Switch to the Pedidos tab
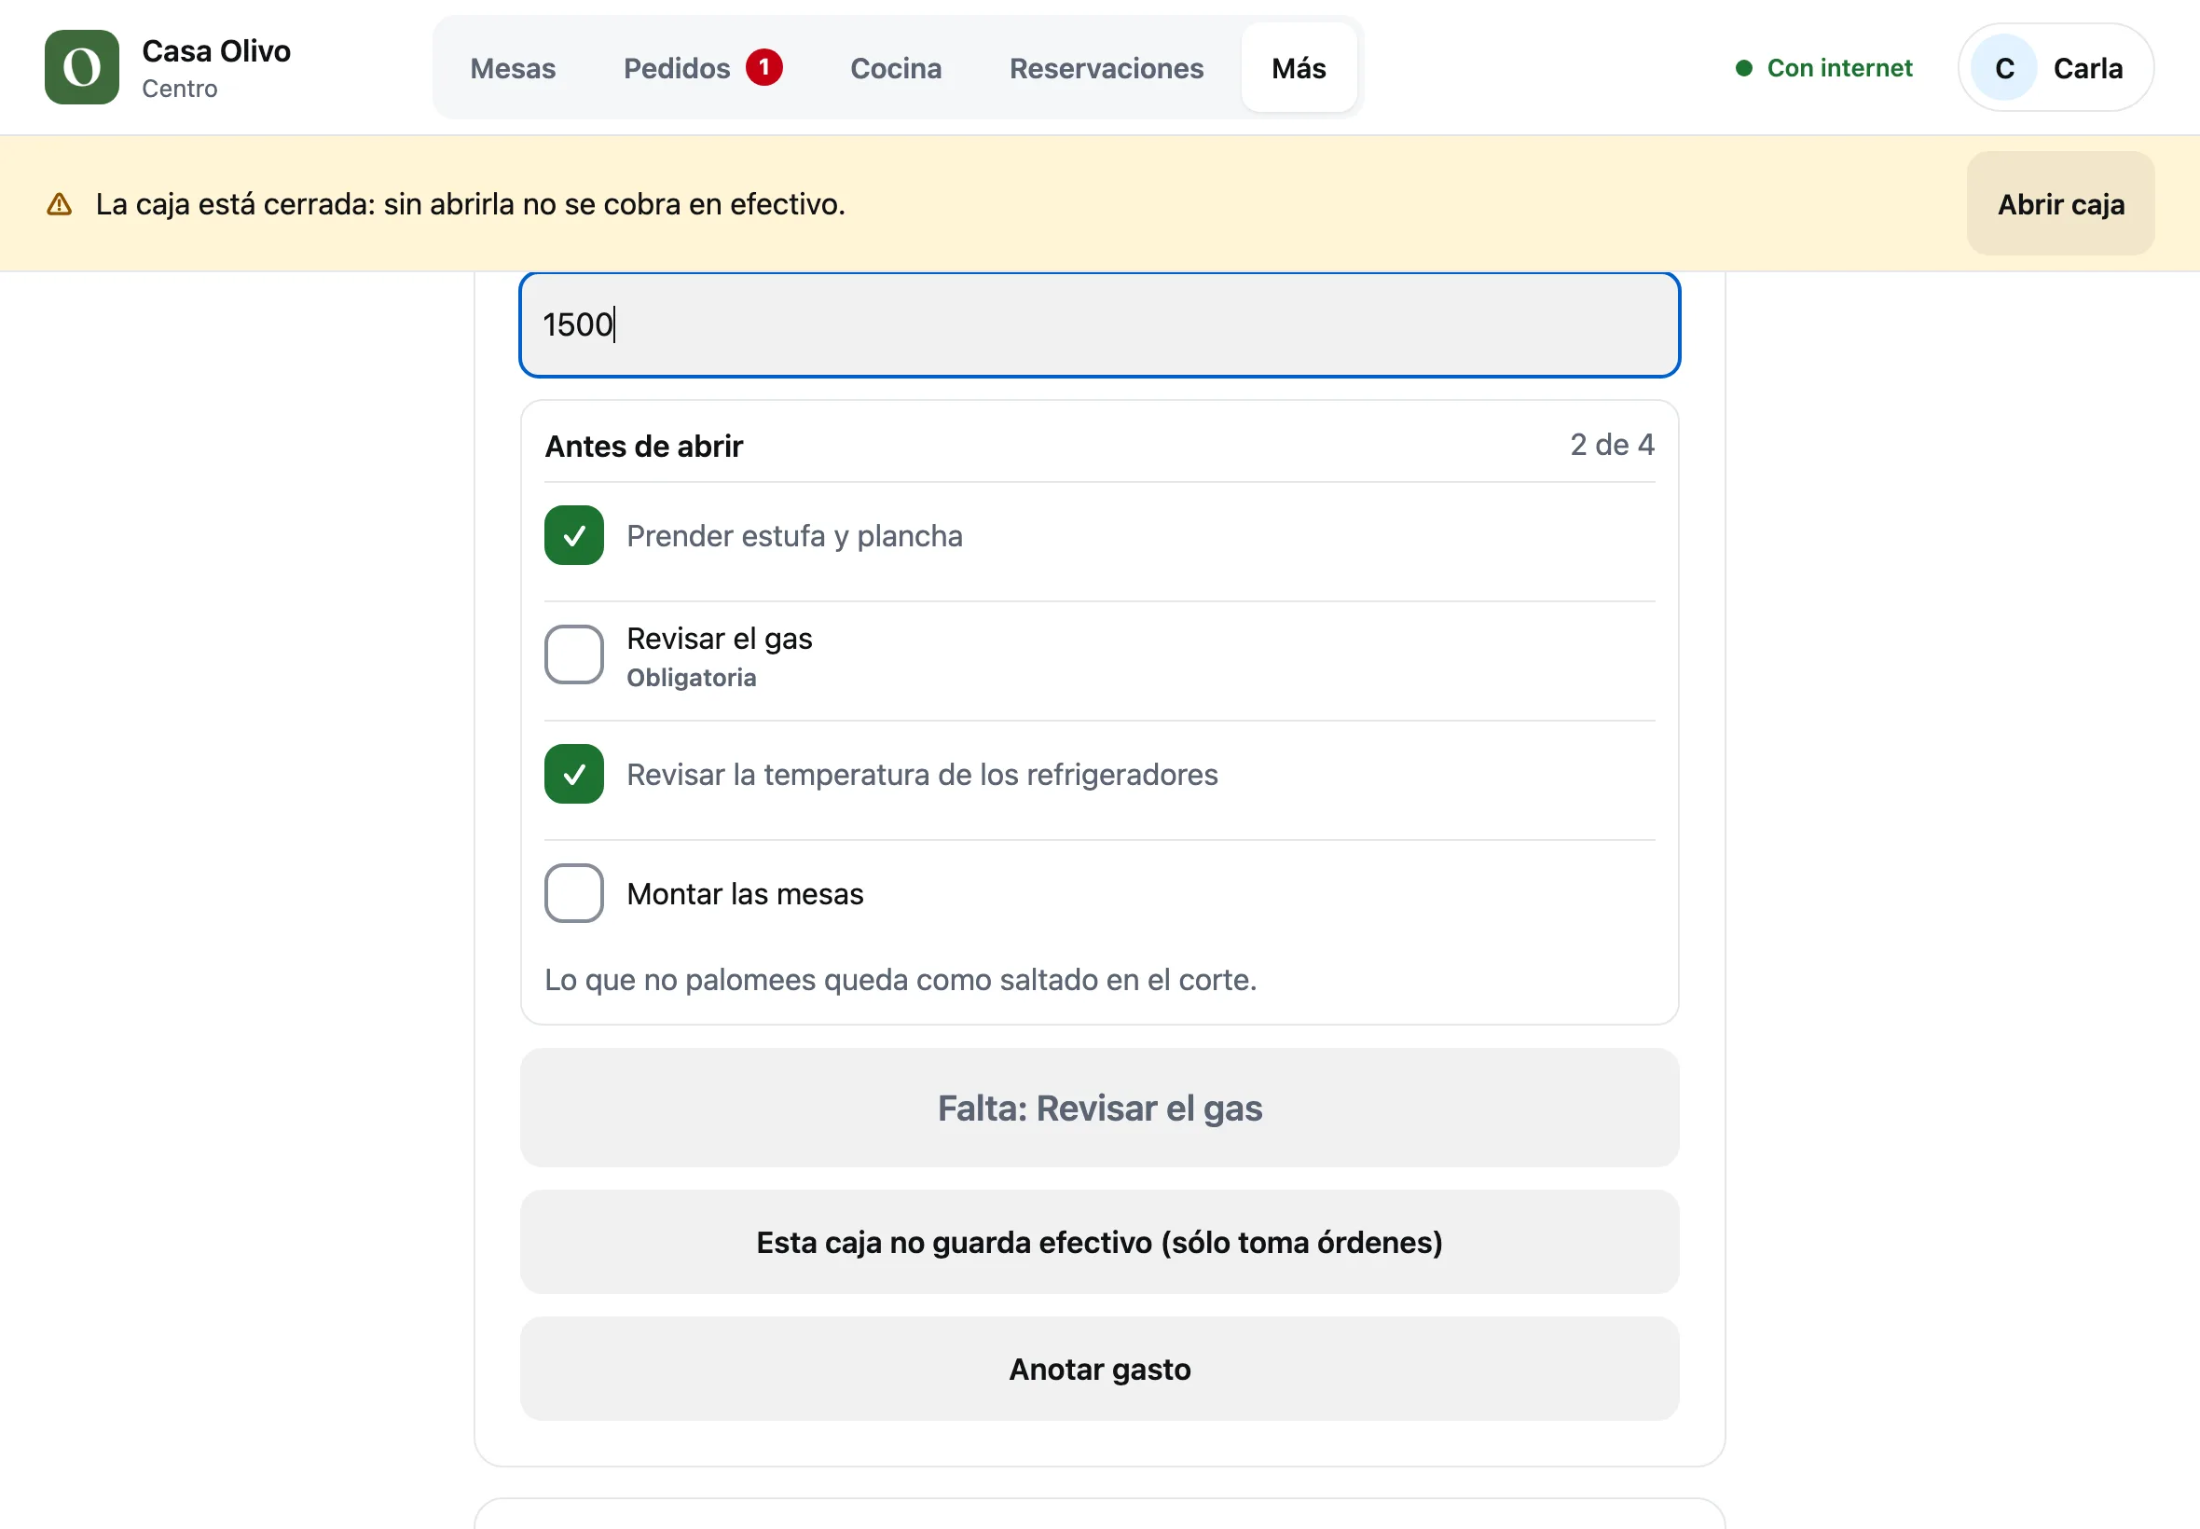Screen dimensions: 2200x1529 click(702, 68)
